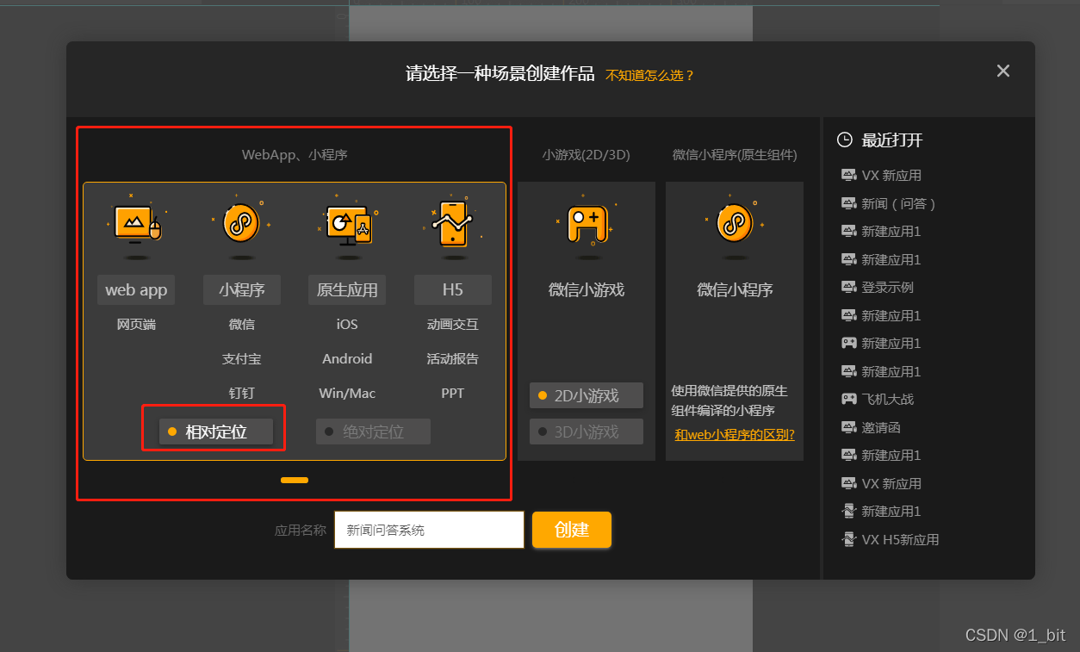
Task: Open the 不知道怎么选？ help link
Action: click(x=649, y=75)
